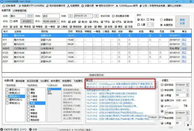Click the 目的 destination input field

pos(51,16)
